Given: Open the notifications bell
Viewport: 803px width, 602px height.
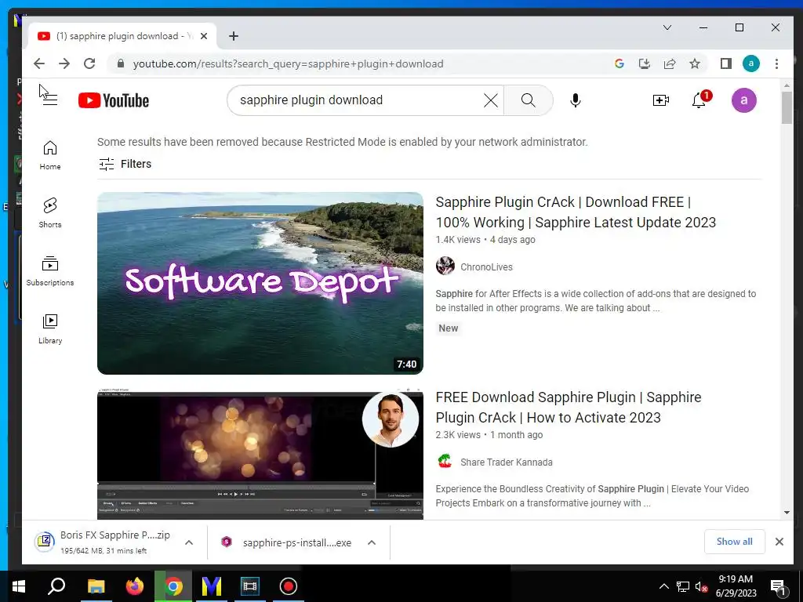Looking at the screenshot, I should (699, 100).
